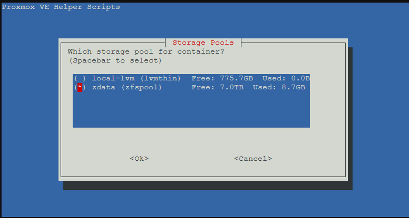The height and width of the screenshot is (218, 409).
Task: Confirm selection with the Ok button
Action: click(x=139, y=159)
